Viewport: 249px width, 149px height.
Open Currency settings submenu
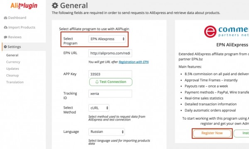coord(13,62)
